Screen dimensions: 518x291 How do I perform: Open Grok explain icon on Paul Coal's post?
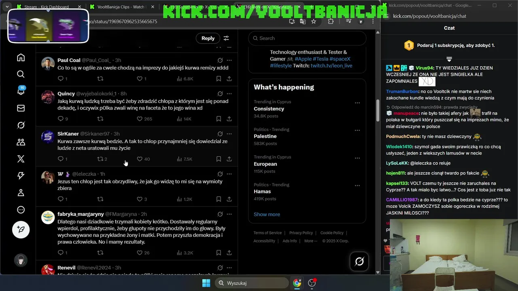(220, 60)
